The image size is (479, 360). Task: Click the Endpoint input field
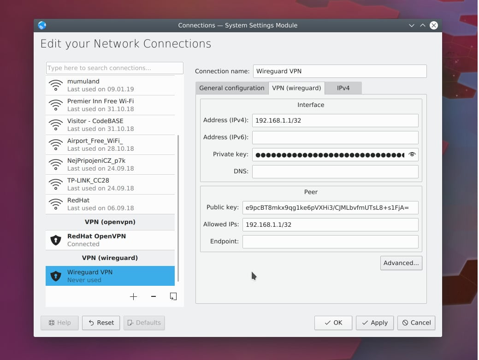coord(330,242)
